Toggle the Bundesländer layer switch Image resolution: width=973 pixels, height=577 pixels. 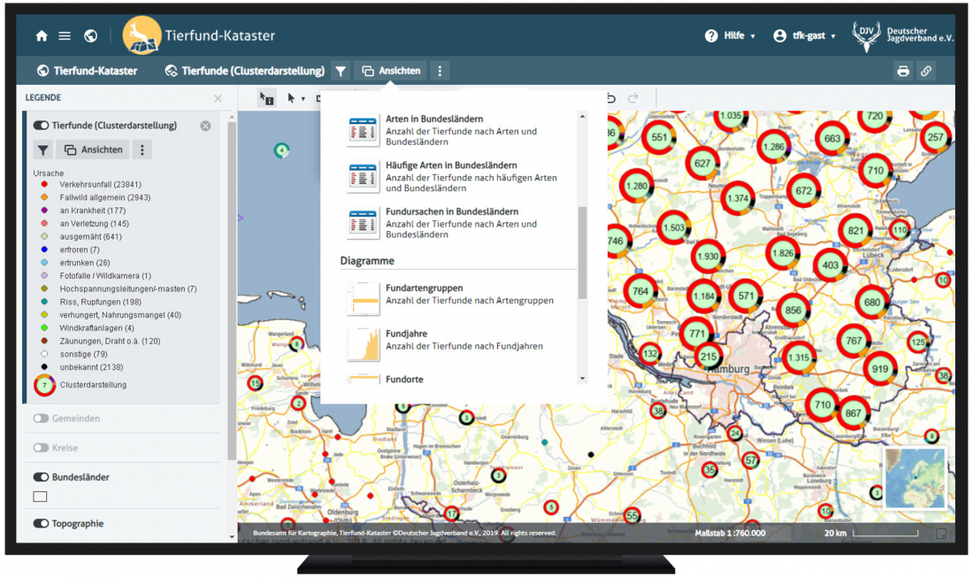pyautogui.click(x=41, y=477)
